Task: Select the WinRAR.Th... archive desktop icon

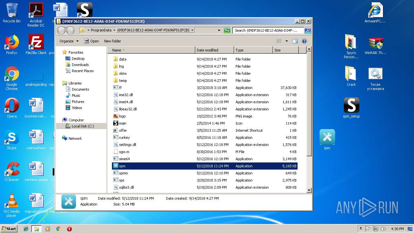Action: pyautogui.click(x=376, y=45)
